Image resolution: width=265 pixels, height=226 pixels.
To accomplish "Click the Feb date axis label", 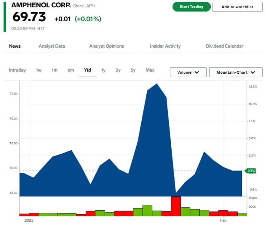I will pos(223,220).
